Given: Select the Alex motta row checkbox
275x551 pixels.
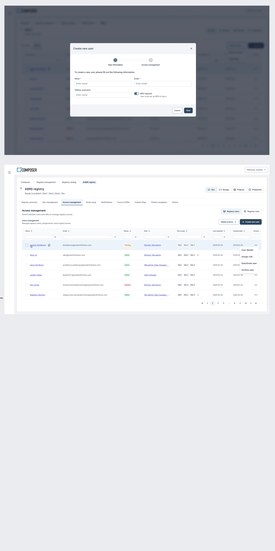Looking at the screenshot, I should coord(27,285).
